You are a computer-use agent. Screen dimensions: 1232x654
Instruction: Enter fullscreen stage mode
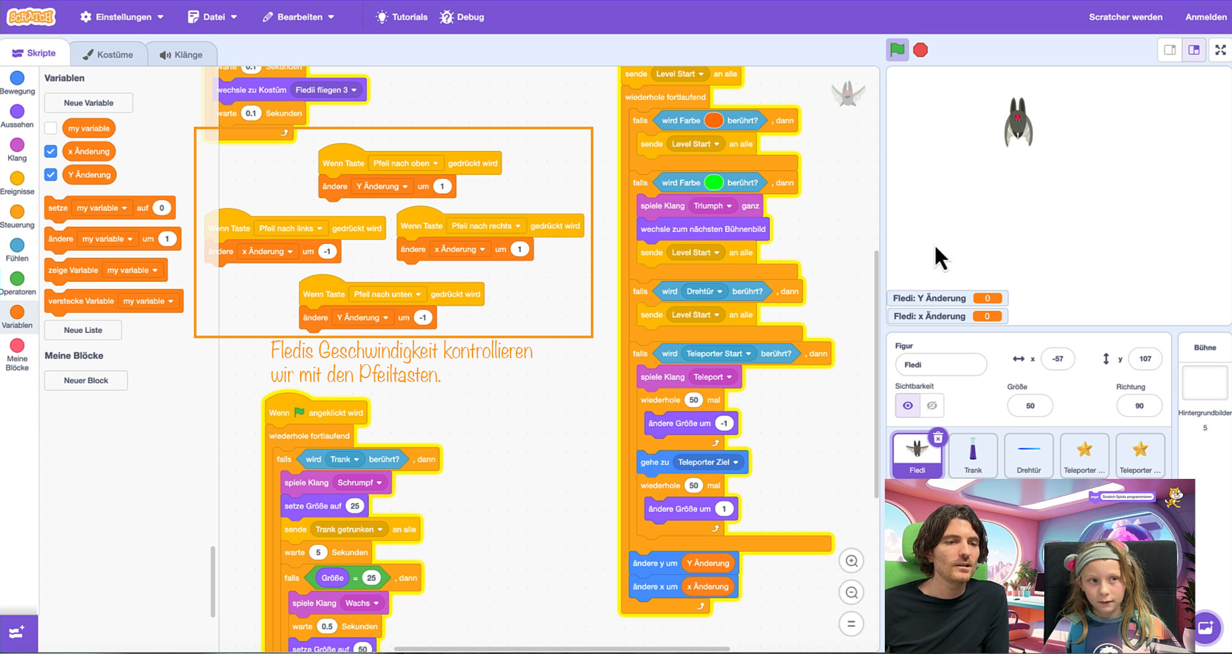point(1220,50)
